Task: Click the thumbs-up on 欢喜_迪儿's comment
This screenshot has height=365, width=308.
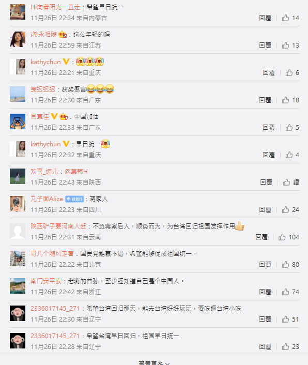Action: click(x=291, y=182)
